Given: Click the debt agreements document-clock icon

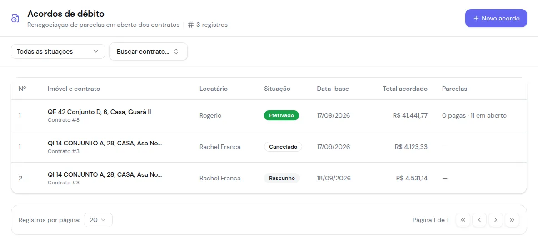Looking at the screenshot, I should (x=15, y=18).
